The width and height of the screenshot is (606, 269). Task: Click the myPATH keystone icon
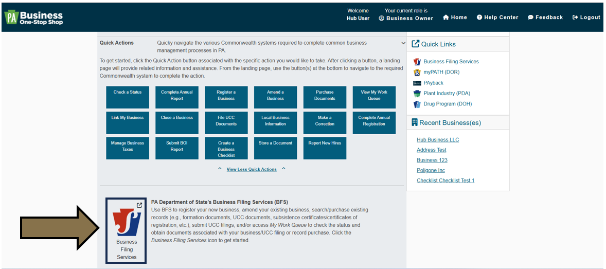[417, 73]
